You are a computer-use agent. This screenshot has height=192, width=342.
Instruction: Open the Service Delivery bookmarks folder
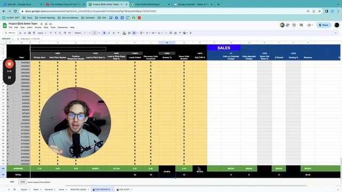(x=68, y=18)
